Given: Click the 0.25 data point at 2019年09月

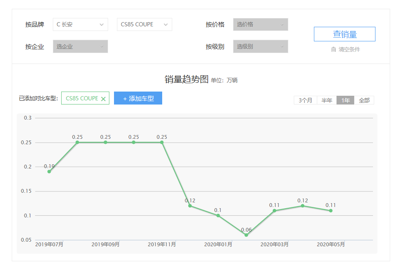Looking at the screenshot, I should point(106,142).
